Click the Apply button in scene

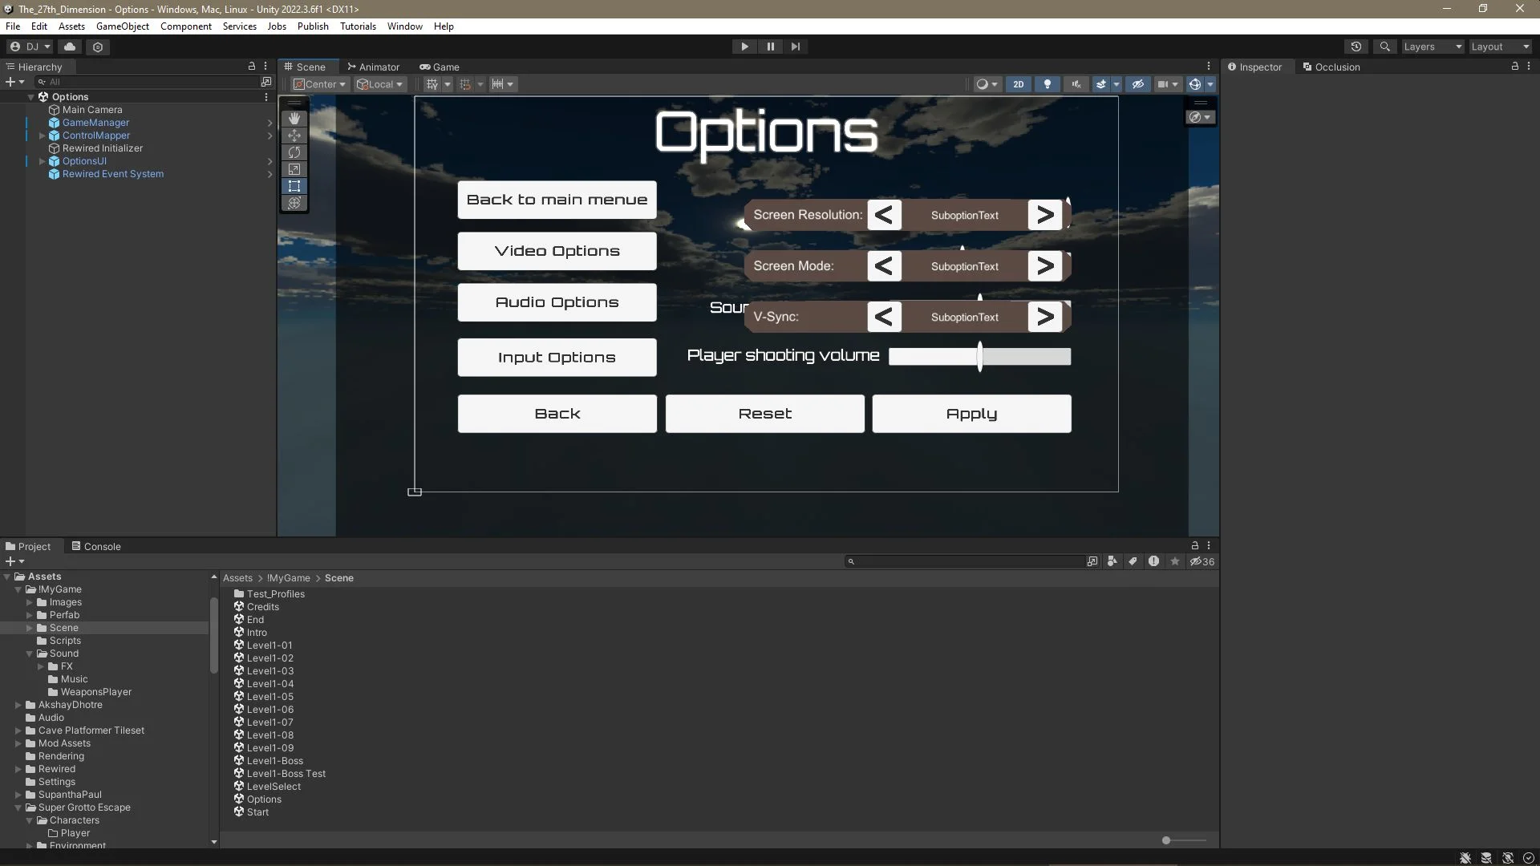tap(971, 414)
